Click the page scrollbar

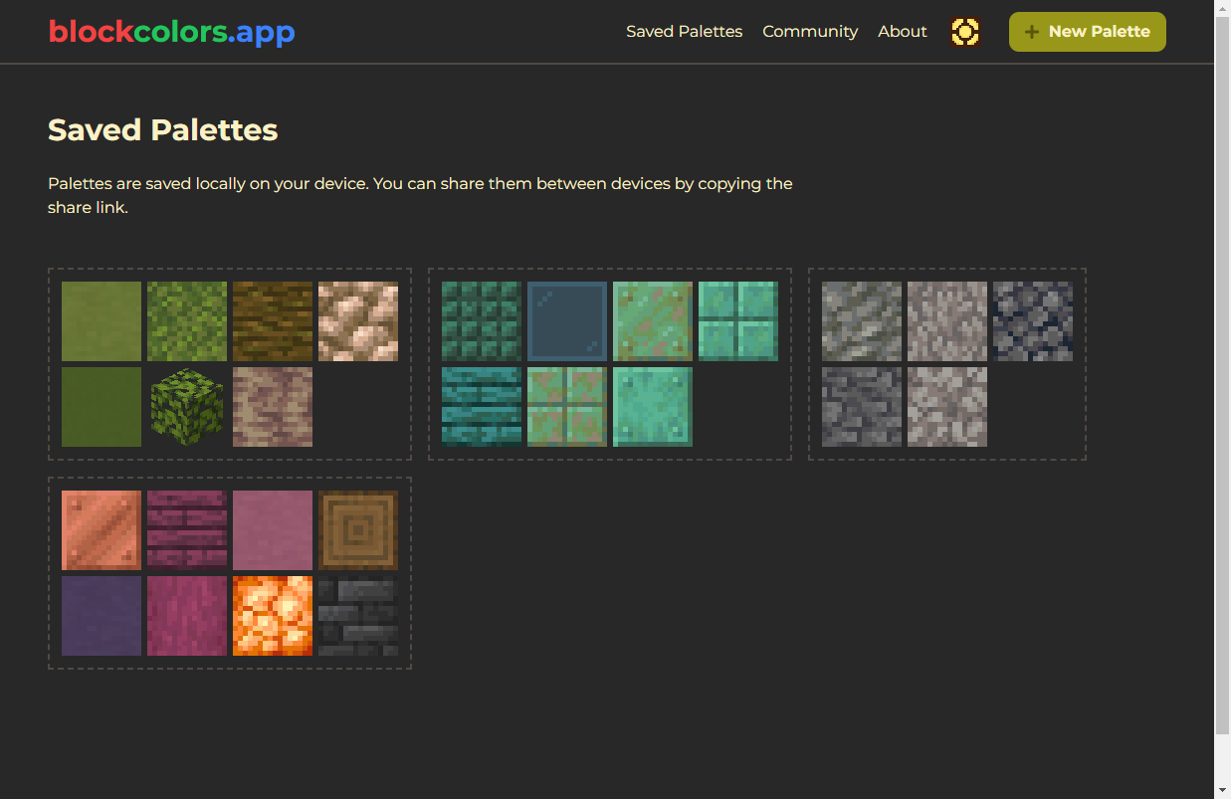coord(1222,398)
